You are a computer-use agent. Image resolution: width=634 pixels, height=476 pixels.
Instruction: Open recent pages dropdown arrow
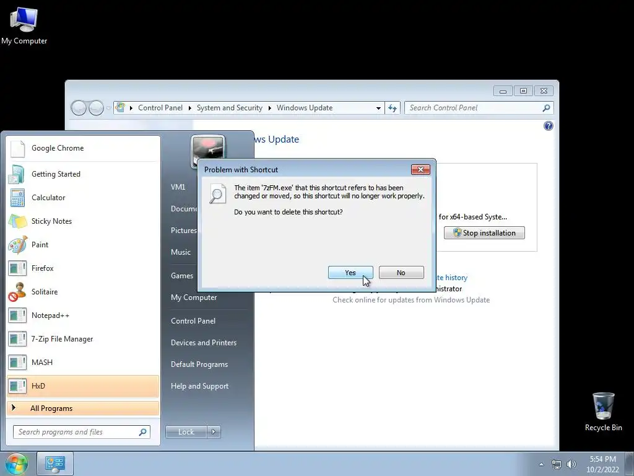pos(108,108)
